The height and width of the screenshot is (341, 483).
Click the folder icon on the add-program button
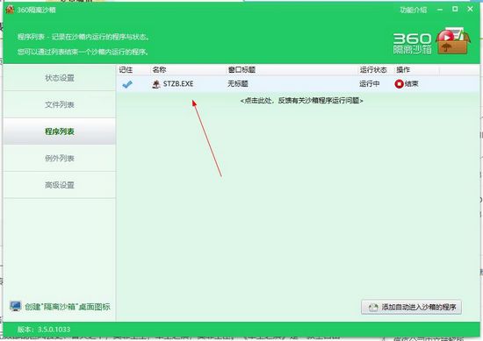373,307
